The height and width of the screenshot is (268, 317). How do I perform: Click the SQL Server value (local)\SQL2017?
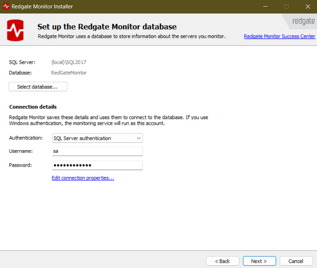(69, 62)
